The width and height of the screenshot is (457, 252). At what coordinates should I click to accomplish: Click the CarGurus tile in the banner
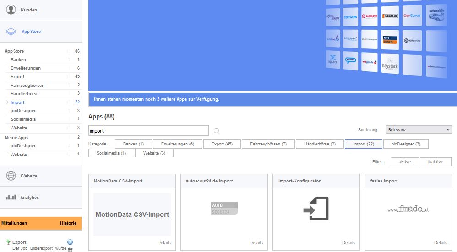tap(412, 16)
